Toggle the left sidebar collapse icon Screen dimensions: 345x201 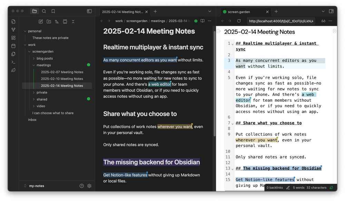(89, 11)
